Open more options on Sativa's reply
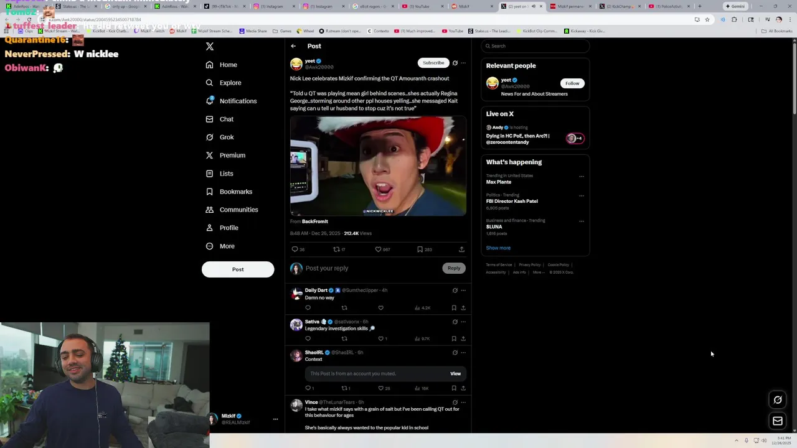 pos(463,322)
